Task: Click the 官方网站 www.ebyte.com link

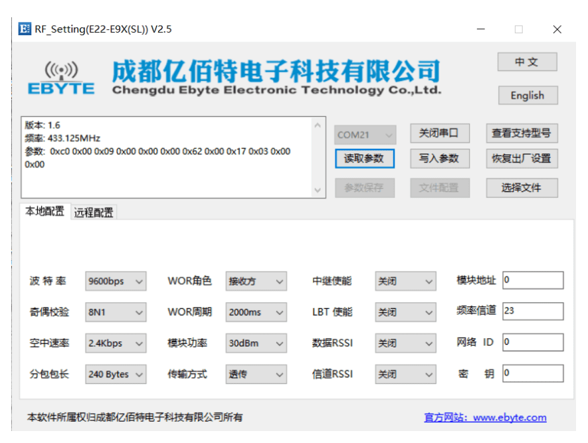Action: click(x=484, y=417)
